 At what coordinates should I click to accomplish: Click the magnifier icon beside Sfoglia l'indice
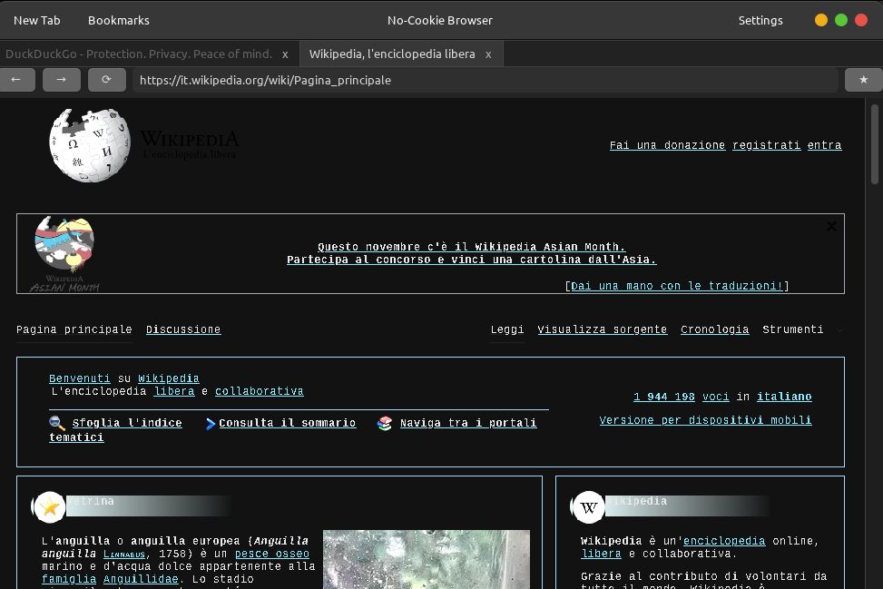(57, 423)
